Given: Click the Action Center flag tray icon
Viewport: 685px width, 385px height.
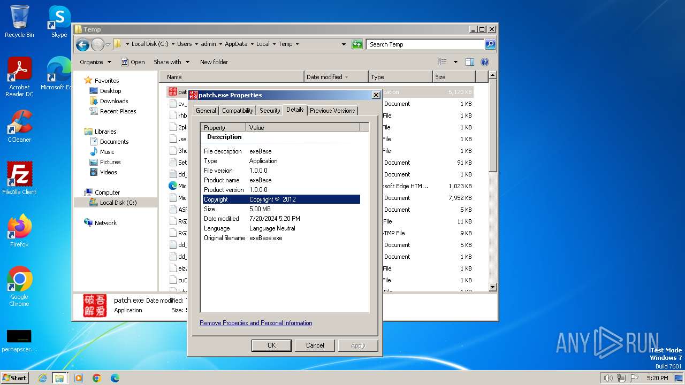Looking at the screenshot, I should pos(634,378).
